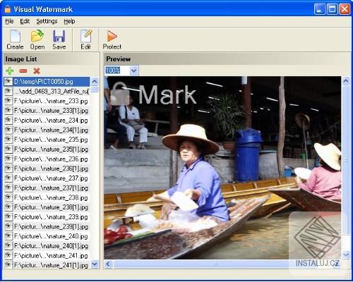Image resolution: width=353 pixels, height=282 pixels.
Task: Click image list scrollbar up arrow
Action: 95,82
